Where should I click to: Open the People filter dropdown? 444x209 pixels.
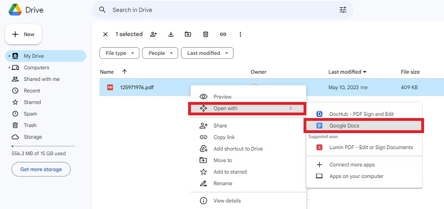(160, 53)
